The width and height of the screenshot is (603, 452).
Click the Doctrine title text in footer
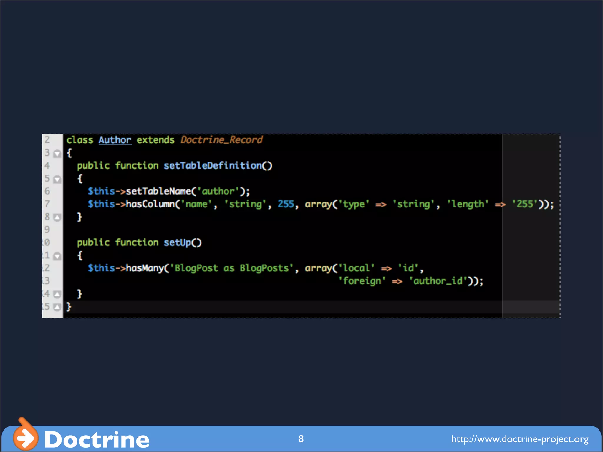(97, 439)
